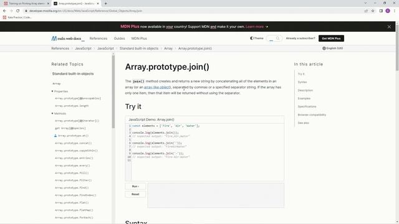Close the Array.prototype.join() browser tab
This screenshot has height=224, width=399.
pos(98,4)
